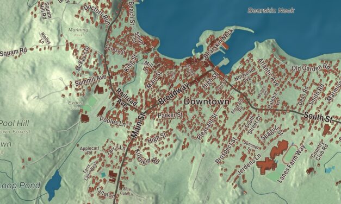The image size is (341, 204).
Task: Select the Mill Ln label
Action: [148, 67]
